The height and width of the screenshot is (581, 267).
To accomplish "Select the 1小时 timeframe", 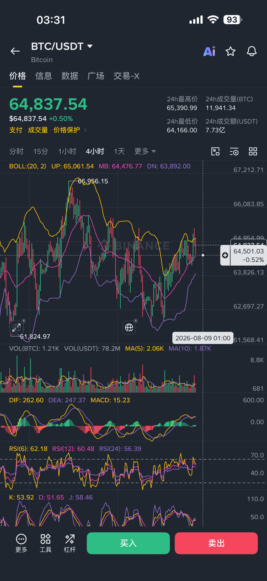I will click(x=67, y=151).
